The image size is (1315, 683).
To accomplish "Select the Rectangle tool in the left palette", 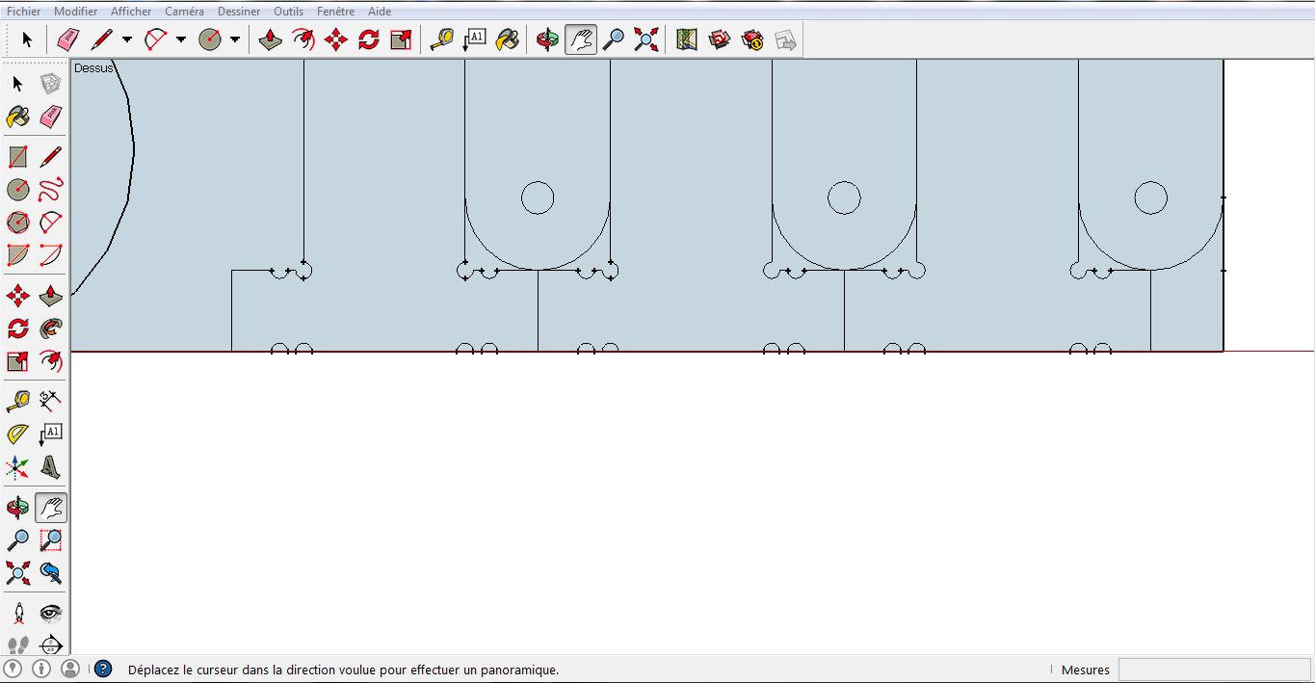I will click(x=18, y=157).
